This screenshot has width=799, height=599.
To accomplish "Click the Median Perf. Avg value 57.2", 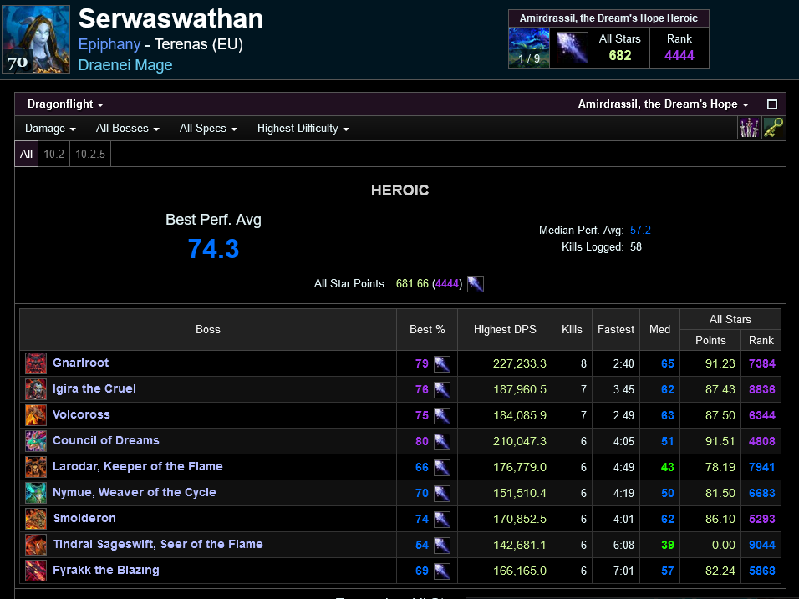I will click(x=640, y=231).
